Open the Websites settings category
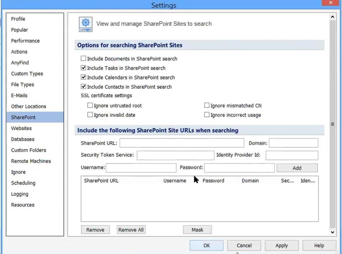Image resolution: width=342 pixels, height=254 pixels. click(21, 128)
